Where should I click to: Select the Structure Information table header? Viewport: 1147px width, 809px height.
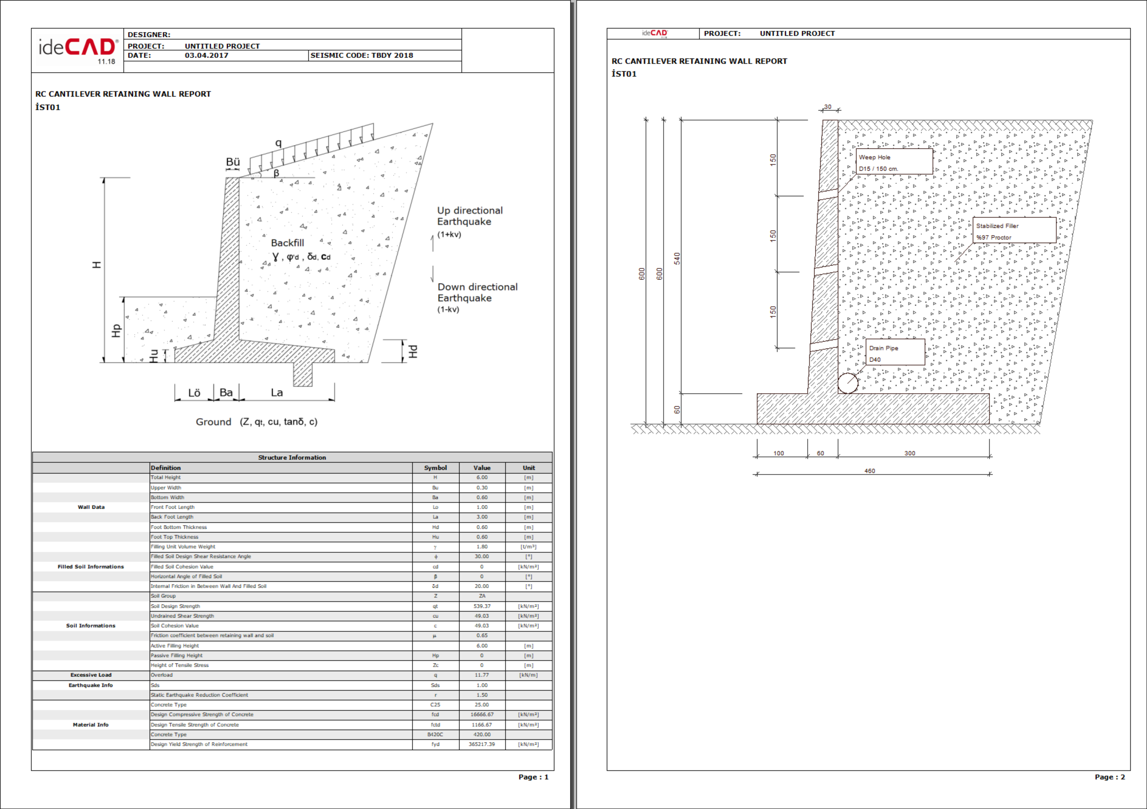coord(292,457)
